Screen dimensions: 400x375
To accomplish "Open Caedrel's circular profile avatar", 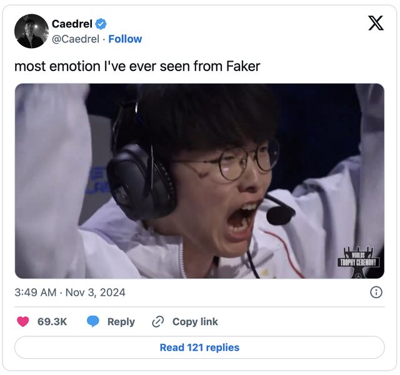I will coord(32,31).
